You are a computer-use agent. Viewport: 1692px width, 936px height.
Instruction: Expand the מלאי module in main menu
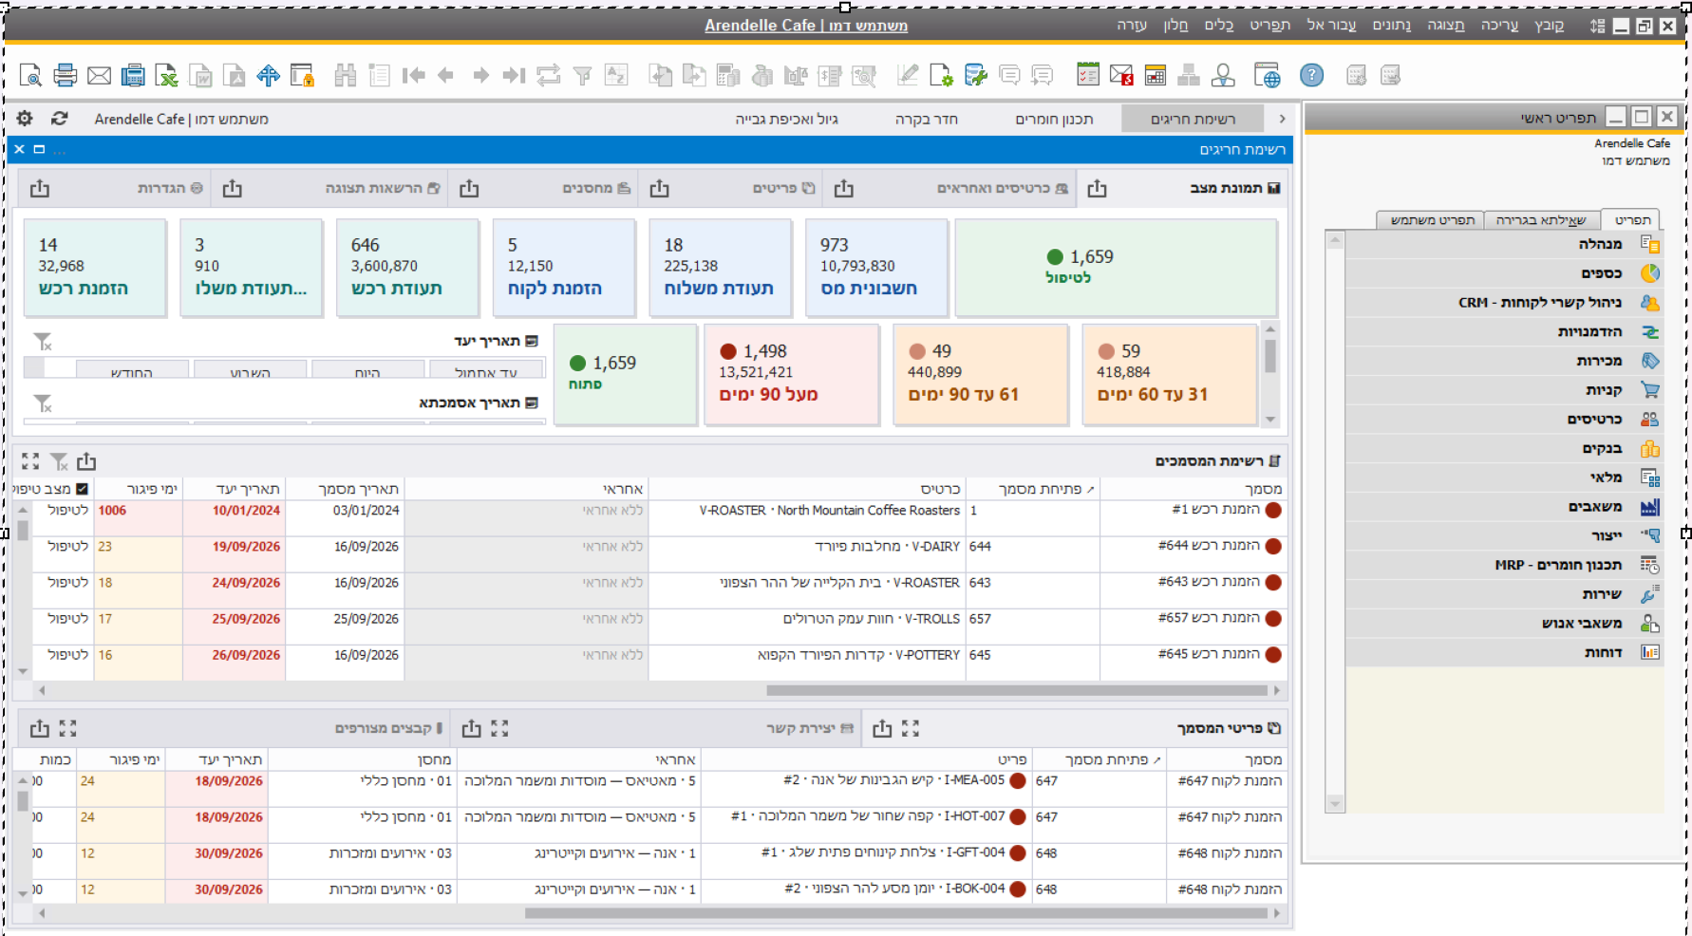(1504, 477)
